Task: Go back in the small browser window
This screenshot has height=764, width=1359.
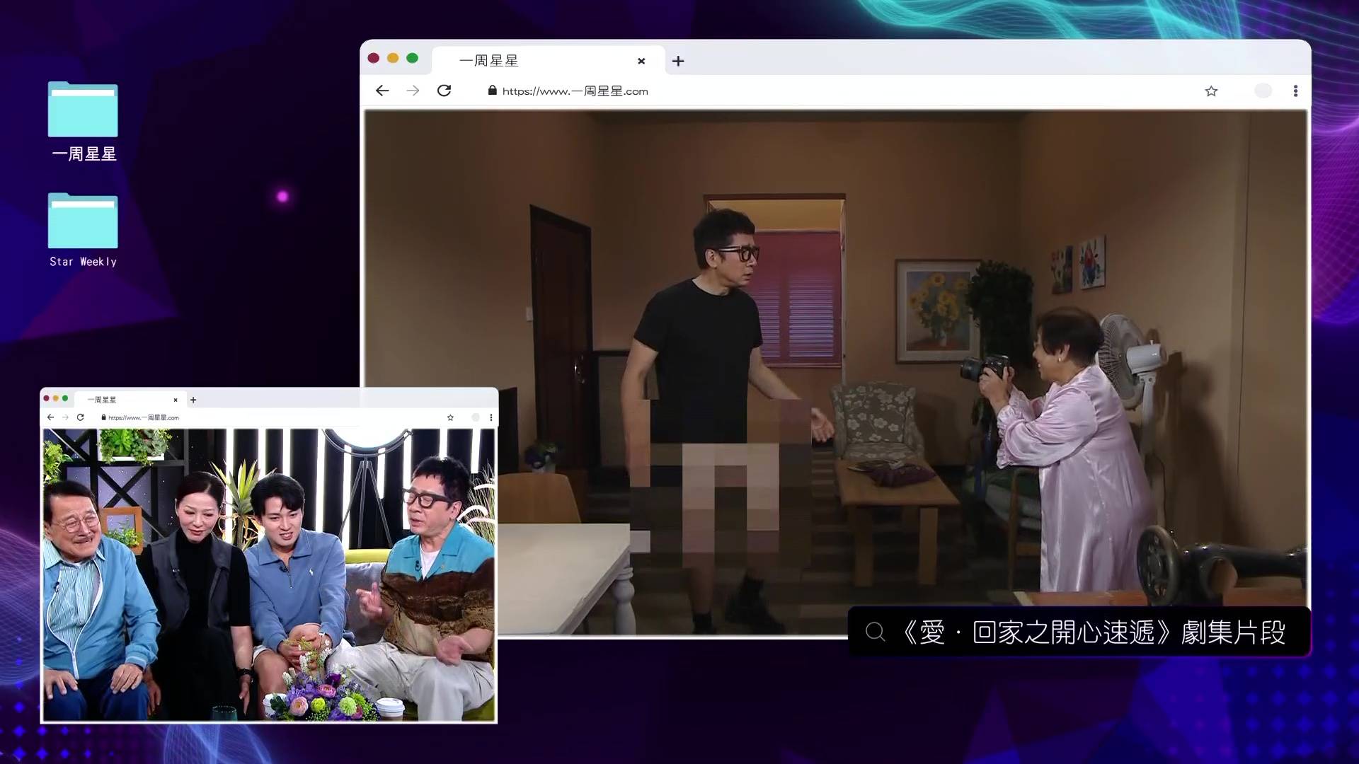Action: (x=50, y=417)
